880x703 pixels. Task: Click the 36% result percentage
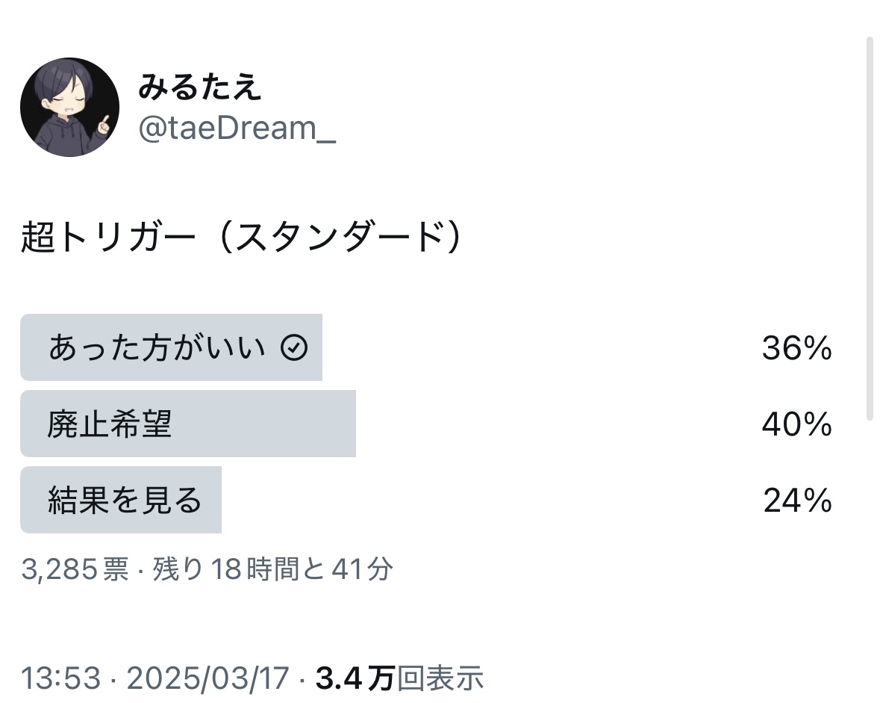pos(796,348)
